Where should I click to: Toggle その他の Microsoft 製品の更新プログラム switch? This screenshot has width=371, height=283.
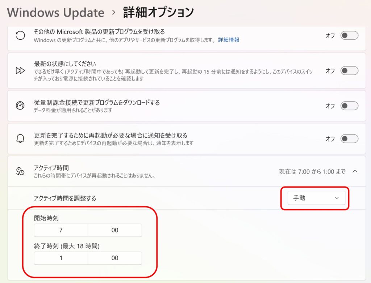point(349,35)
